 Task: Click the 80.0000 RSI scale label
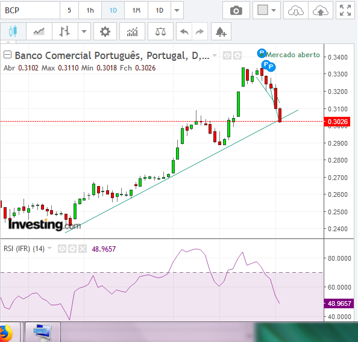tap(339, 258)
